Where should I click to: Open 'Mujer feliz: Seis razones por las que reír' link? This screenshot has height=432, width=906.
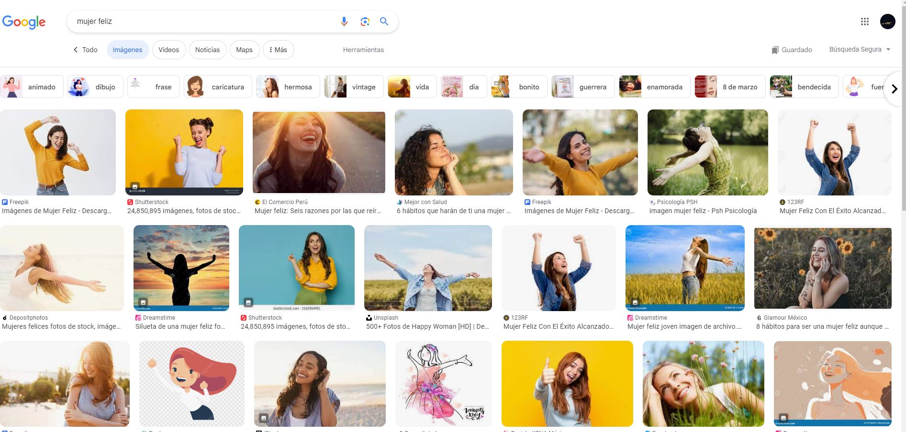click(x=318, y=211)
